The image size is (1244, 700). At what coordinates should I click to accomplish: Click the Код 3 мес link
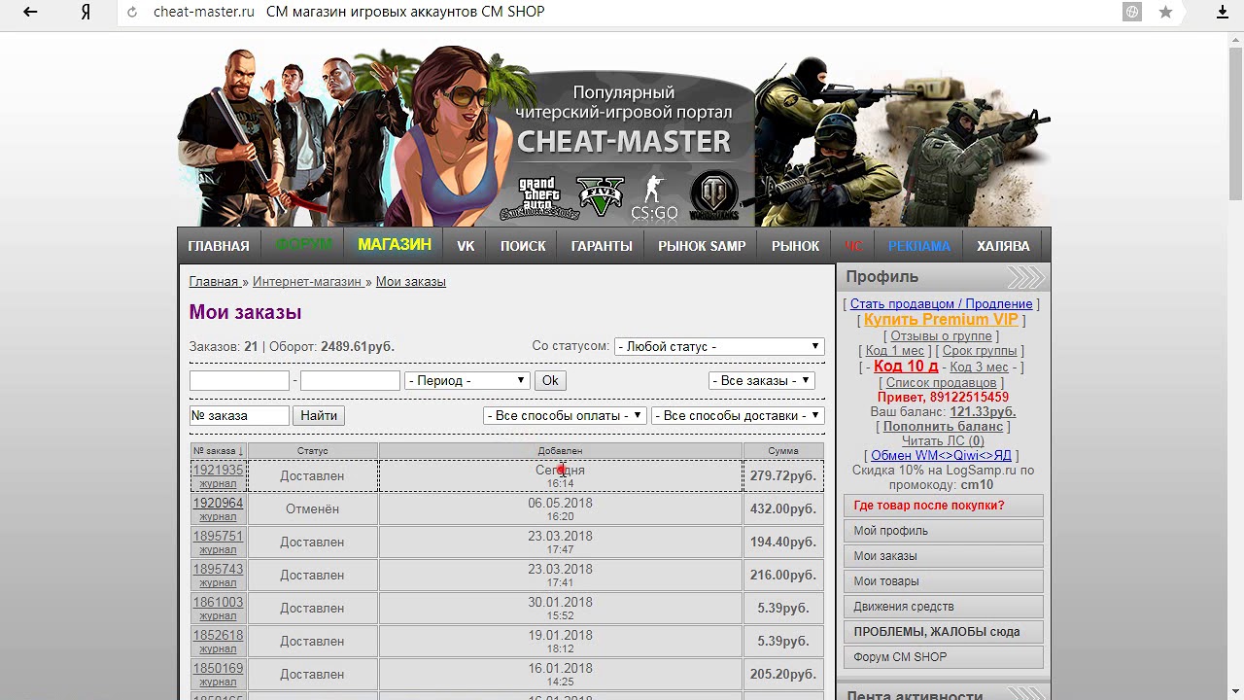tap(979, 367)
